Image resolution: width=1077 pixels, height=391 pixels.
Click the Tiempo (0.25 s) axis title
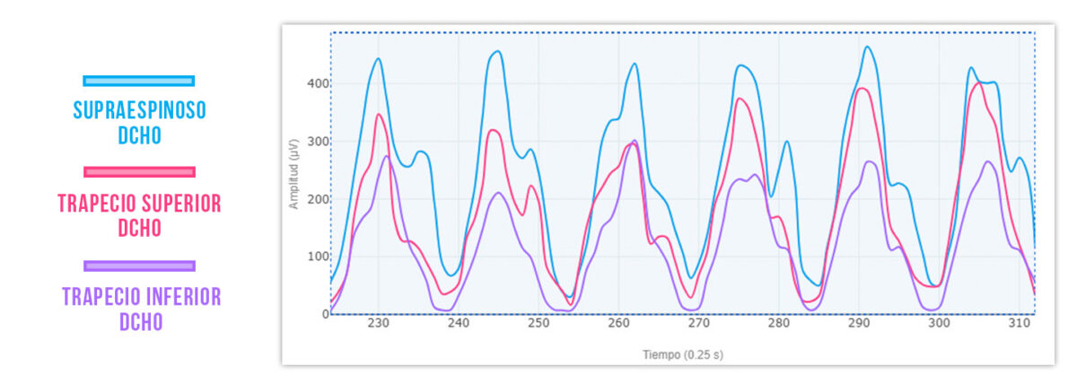(682, 355)
